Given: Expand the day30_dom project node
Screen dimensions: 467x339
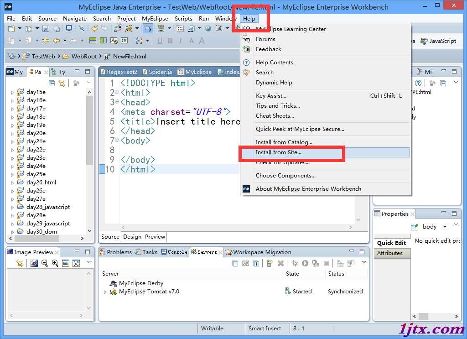Looking at the screenshot, I should [12, 232].
